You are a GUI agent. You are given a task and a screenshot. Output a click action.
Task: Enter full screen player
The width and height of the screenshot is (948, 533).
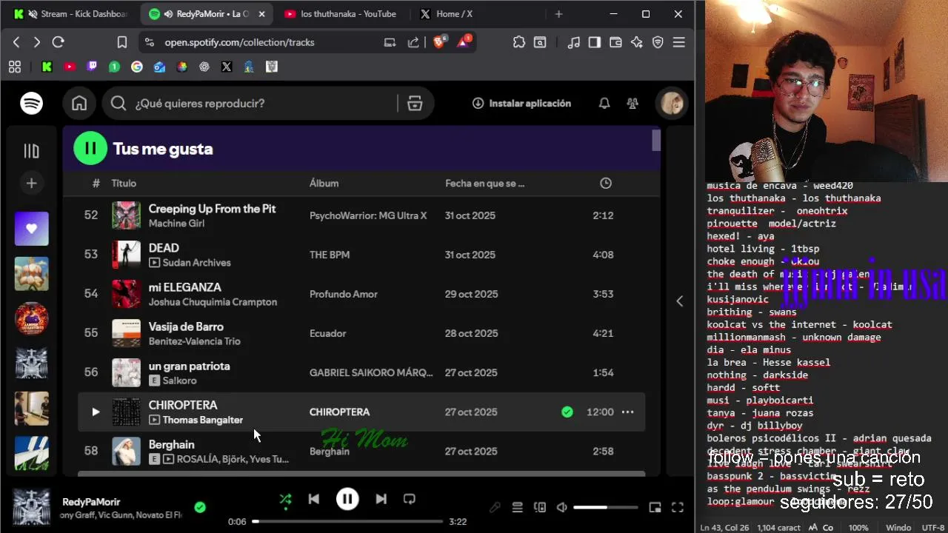(678, 507)
